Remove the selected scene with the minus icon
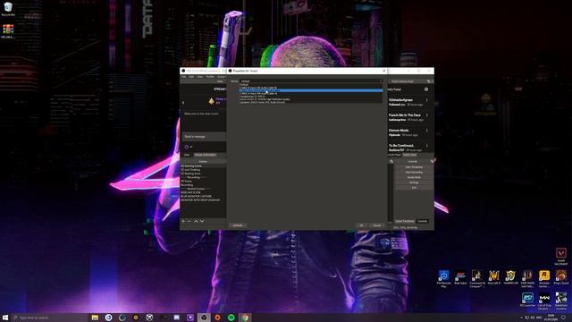Image resolution: width=572 pixels, height=322 pixels. (189, 221)
